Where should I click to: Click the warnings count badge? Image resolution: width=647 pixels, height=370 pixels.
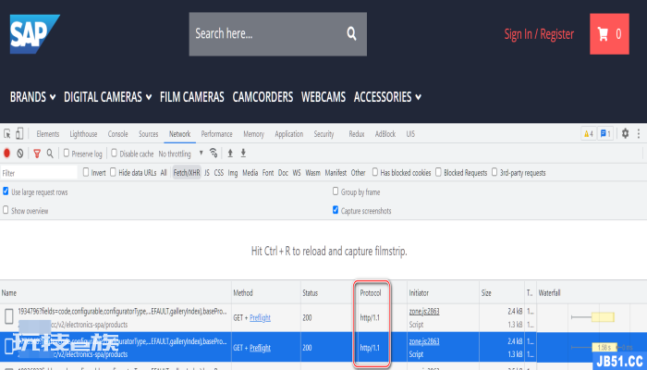click(589, 134)
